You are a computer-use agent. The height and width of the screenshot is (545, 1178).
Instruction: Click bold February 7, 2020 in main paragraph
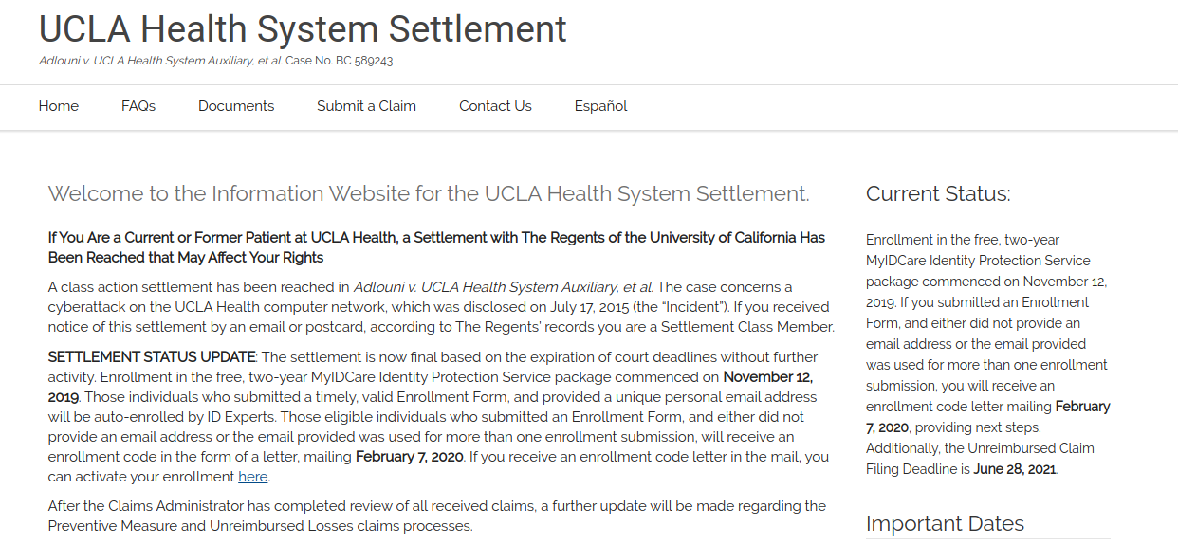[409, 457]
